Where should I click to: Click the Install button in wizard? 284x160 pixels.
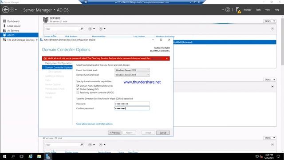[x=148, y=133]
